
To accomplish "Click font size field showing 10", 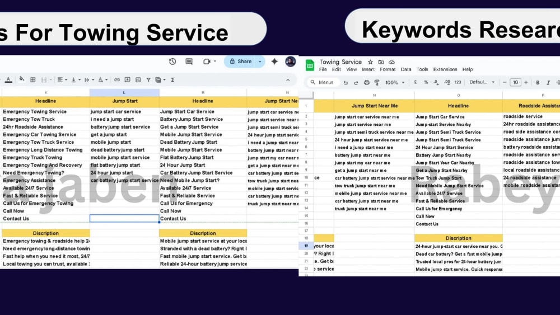I will point(515,82).
